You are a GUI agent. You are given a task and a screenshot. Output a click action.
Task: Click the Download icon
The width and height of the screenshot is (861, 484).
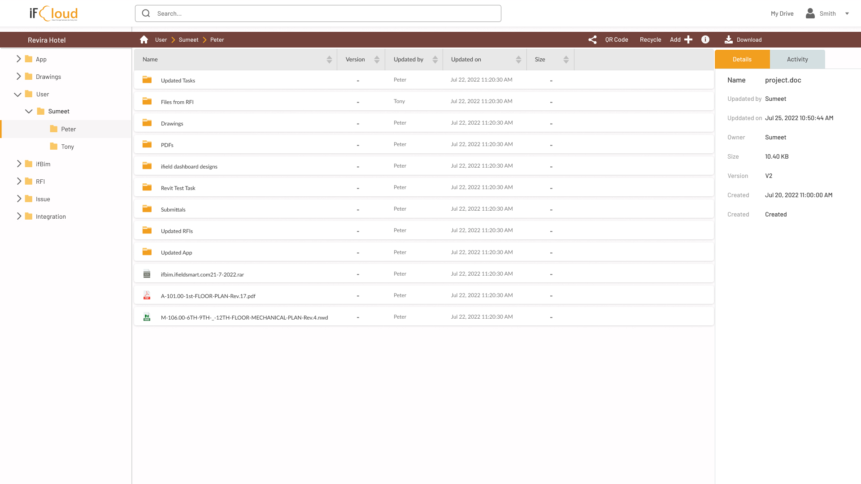coord(729,39)
